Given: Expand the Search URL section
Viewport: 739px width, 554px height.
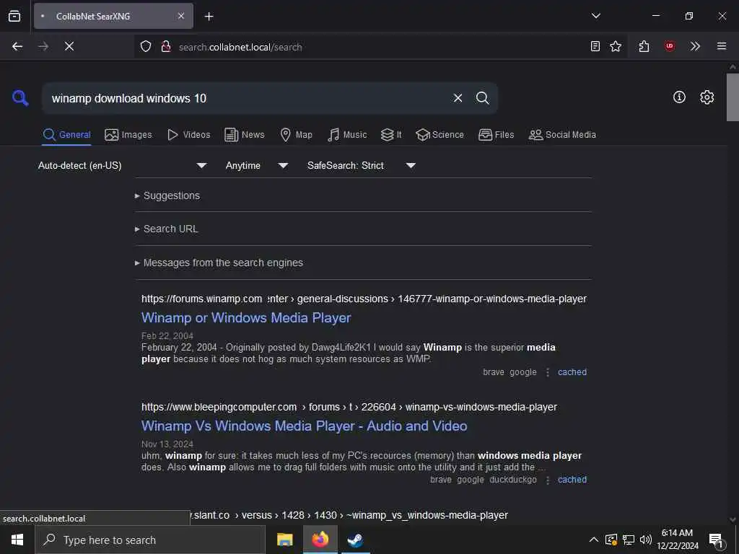Looking at the screenshot, I should pyautogui.click(x=167, y=229).
